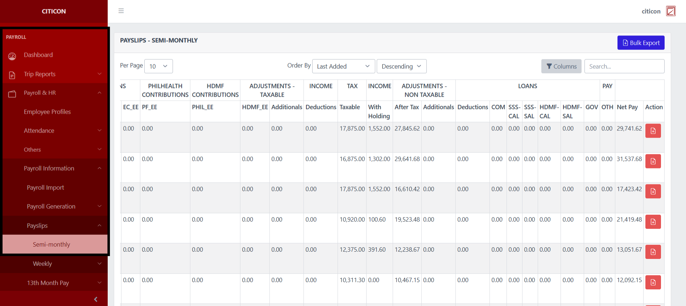The image size is (686, 306).
Task: Click the CITICON brand logo text
Action: click(54, 11)
